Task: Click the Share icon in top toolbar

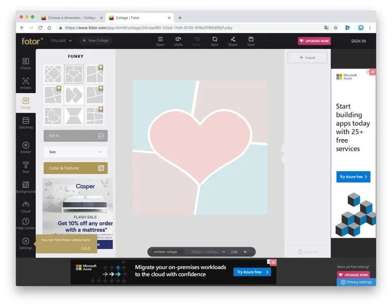Action: [x=233, y=41]
